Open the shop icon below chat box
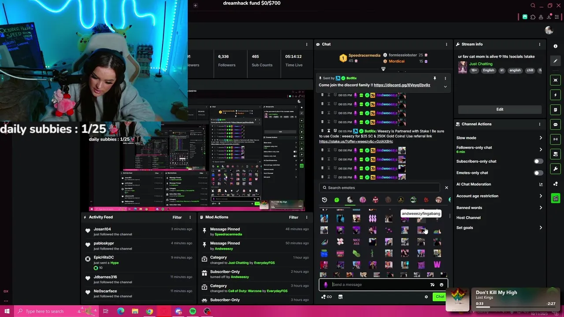The image size is (564, 317). [x=340, y=297]
